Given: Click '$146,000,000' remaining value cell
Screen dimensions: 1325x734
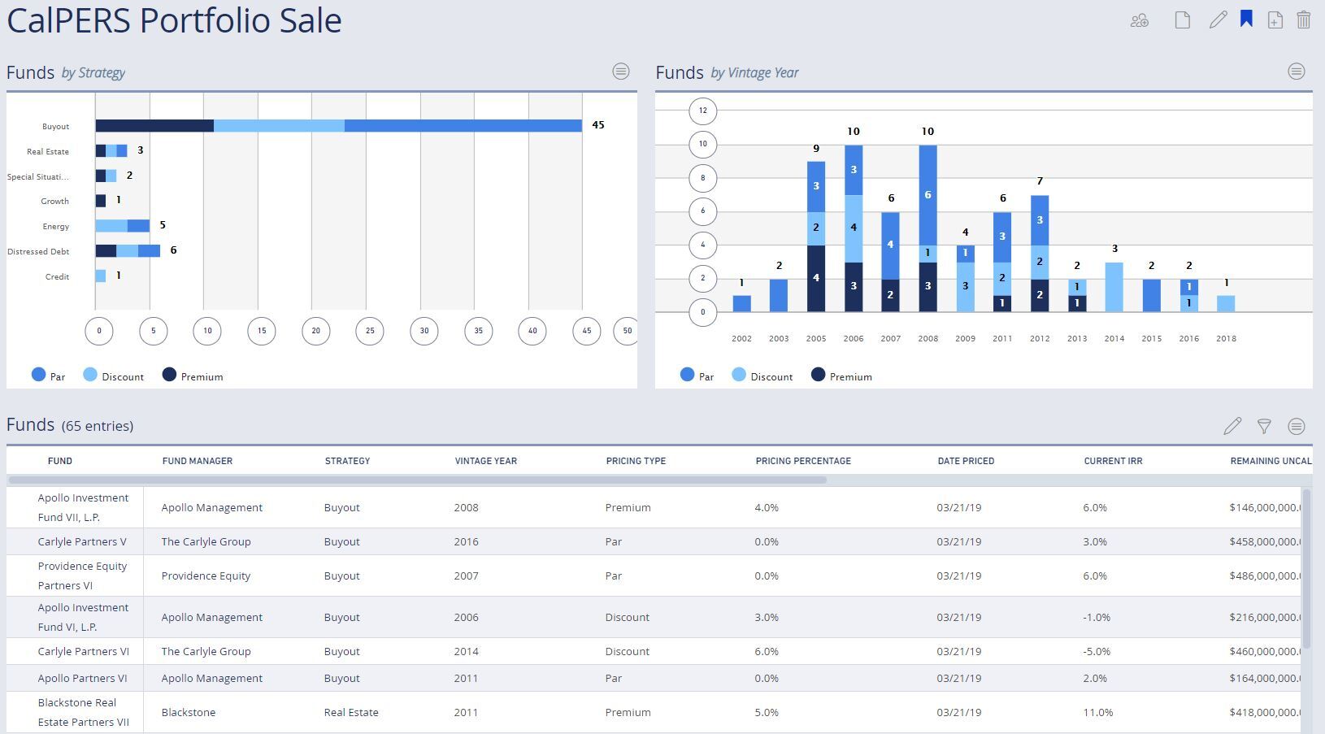Looking at the screenshot, I should (x=1266, y=507).
